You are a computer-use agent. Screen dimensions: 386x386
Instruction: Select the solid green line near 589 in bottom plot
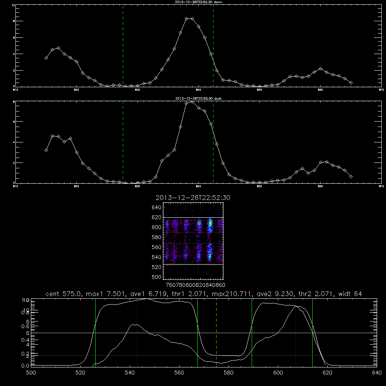pos(252,332)
